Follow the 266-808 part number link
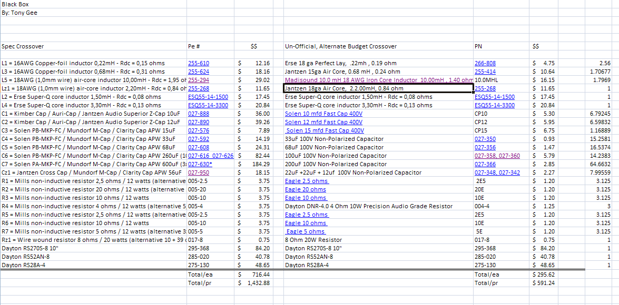 point(485,63)
